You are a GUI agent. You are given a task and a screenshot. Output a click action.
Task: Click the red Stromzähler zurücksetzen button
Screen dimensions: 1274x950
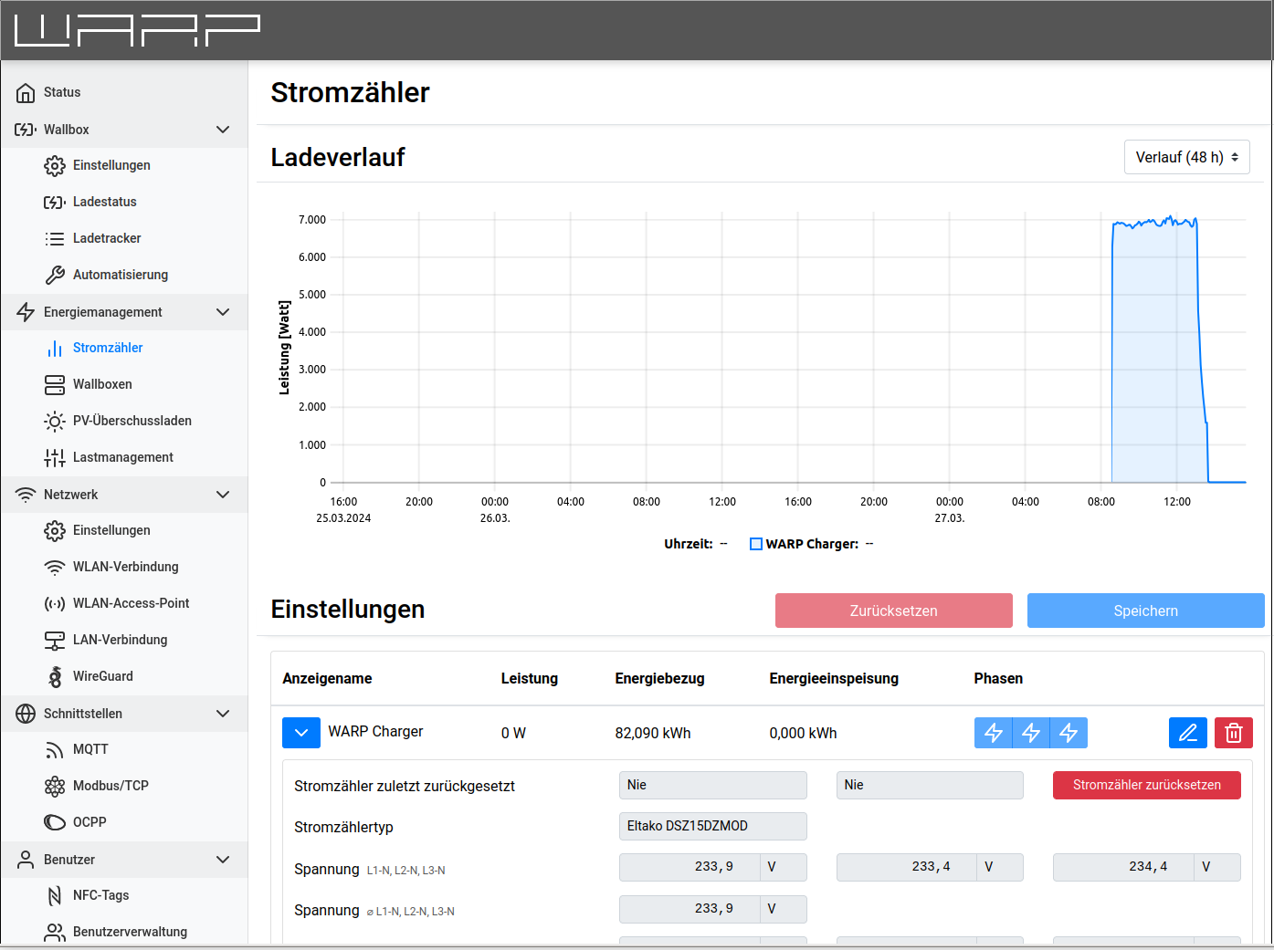click(1146, 785)
